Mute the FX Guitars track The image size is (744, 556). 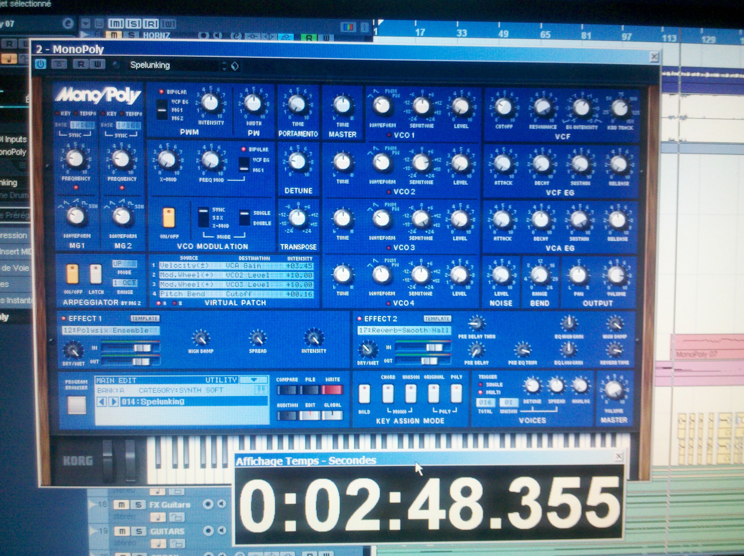point(122,505)
